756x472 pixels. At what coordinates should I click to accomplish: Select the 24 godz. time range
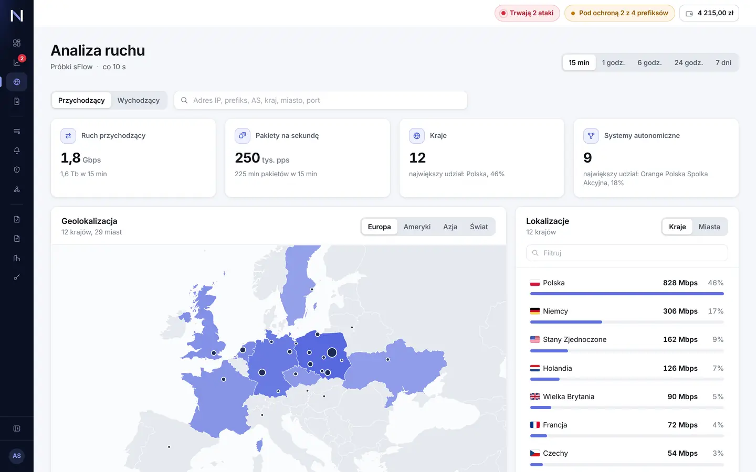[x=689, y=62]
